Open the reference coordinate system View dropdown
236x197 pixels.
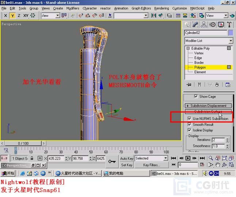[50, 15]
